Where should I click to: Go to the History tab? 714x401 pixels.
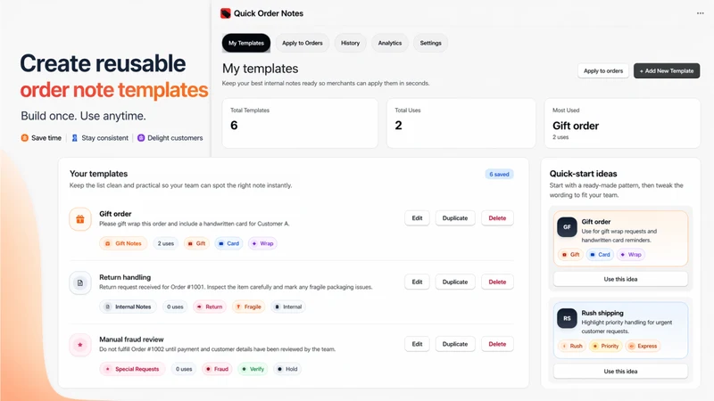point(350,43)
